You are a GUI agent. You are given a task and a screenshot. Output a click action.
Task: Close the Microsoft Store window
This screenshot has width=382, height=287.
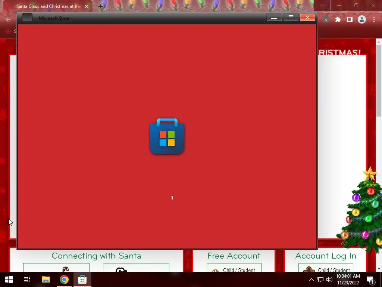pos(307,18)
